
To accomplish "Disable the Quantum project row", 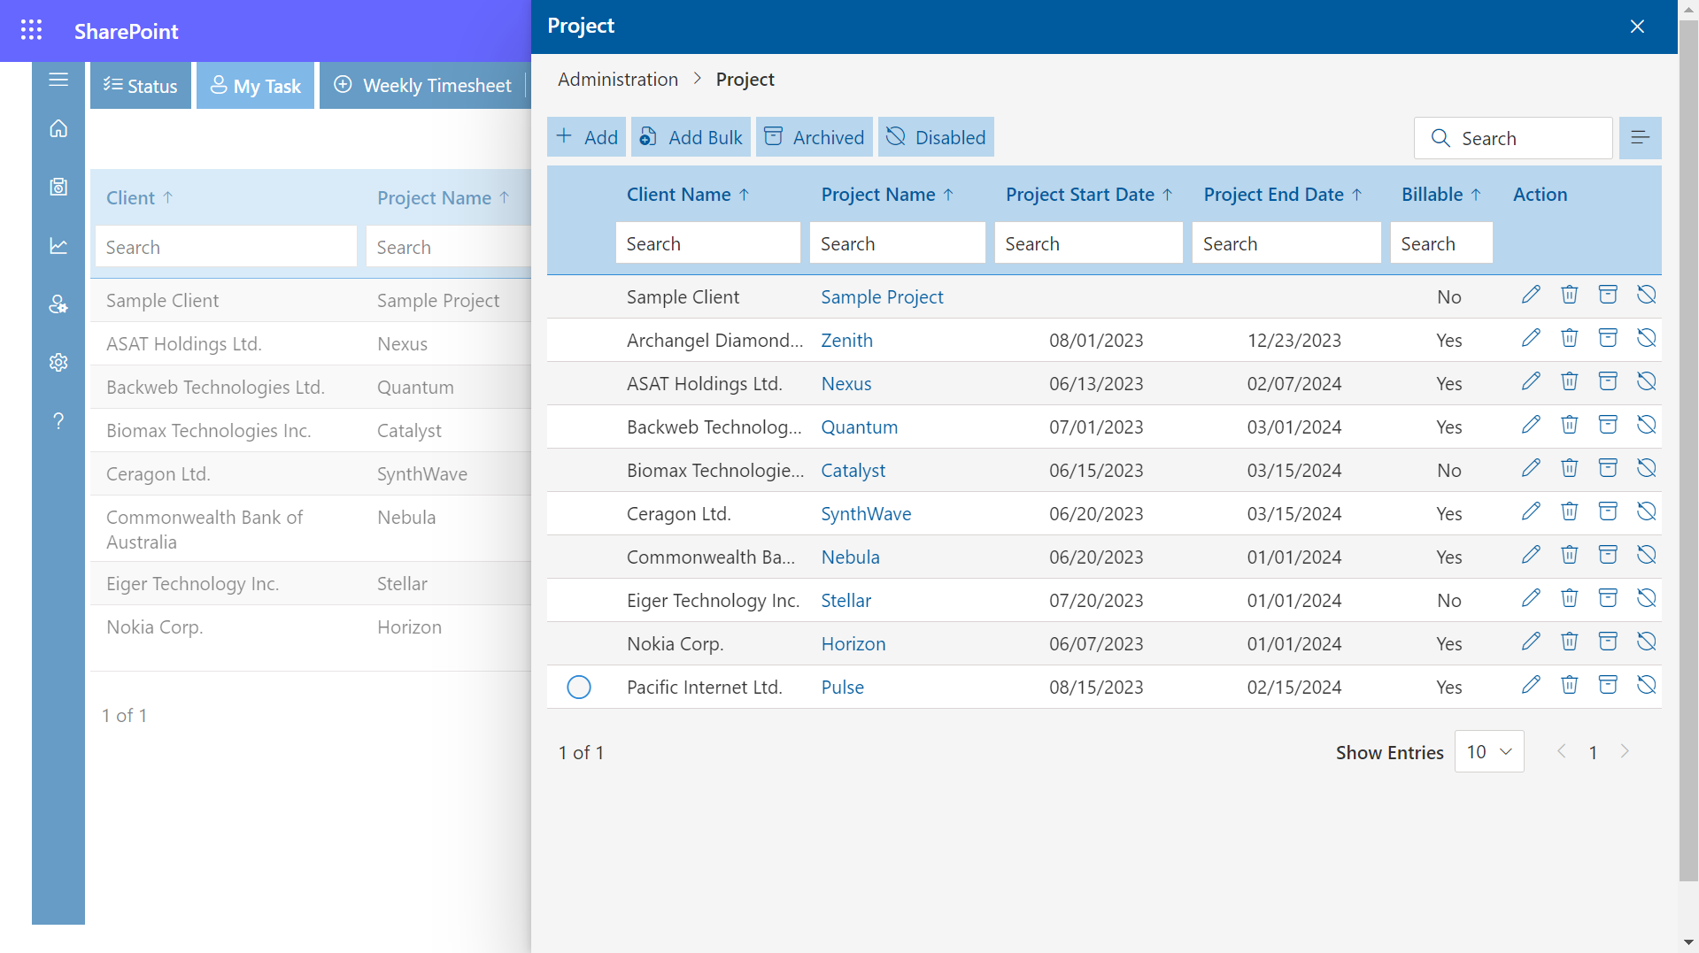I will tap(1646, 425).
